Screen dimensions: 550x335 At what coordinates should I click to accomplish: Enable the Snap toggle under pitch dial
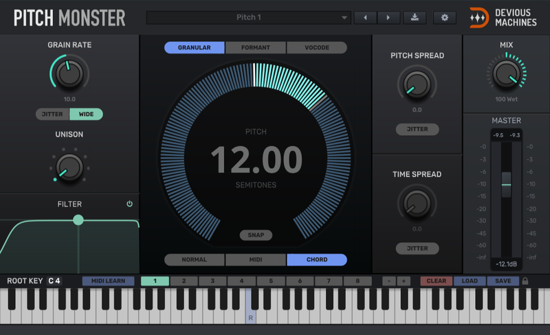(256, 235)
